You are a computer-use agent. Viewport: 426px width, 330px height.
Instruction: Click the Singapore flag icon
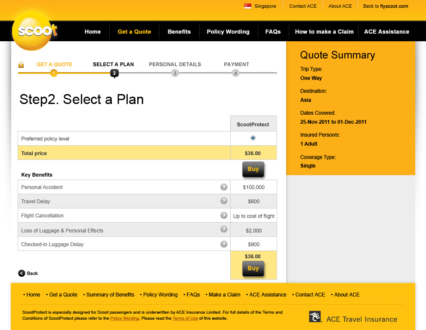[x=248, y=6]
